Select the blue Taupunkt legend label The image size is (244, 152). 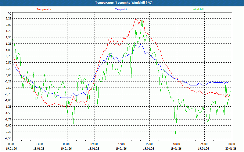point(121,9)
